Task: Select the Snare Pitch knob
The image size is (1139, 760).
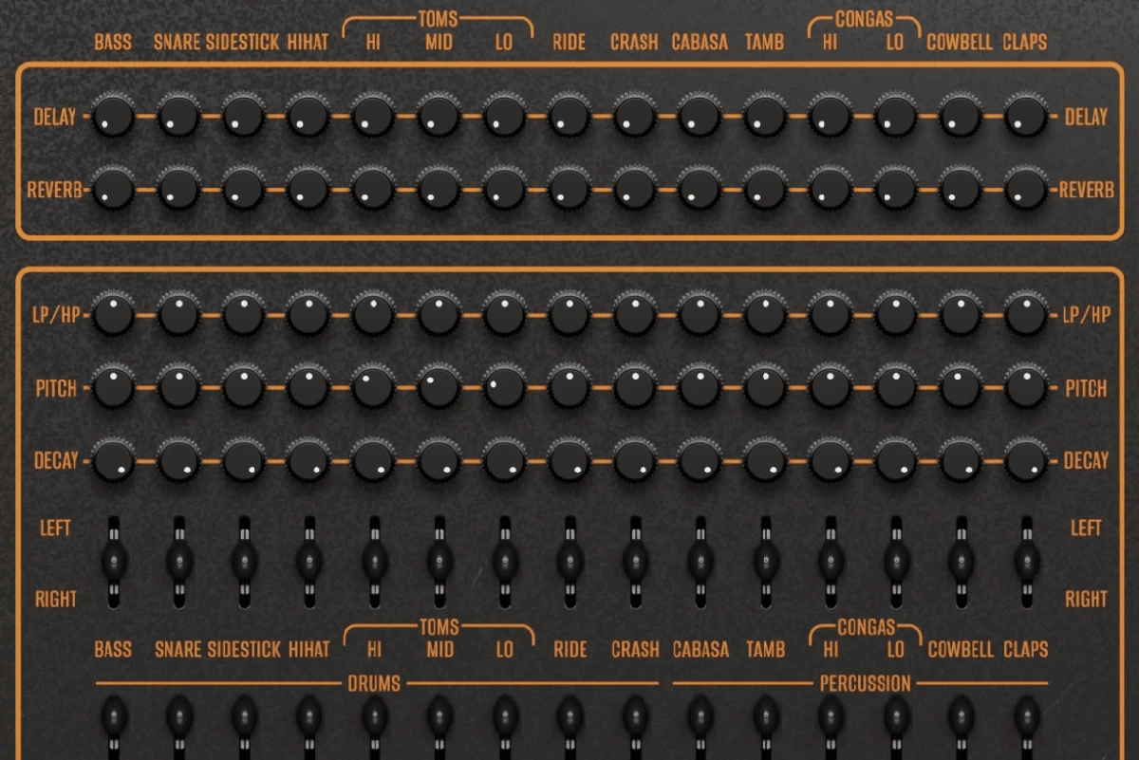Action: 178,387
